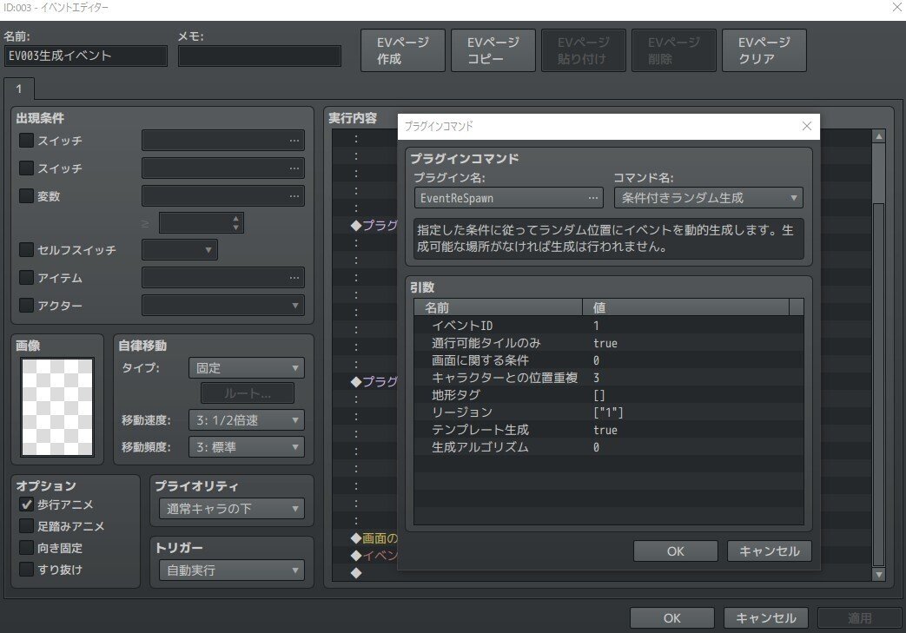Image resolution: width=906 pixels, height=633 pixels.
Task: Click the EVページ作成 button
Action: (x=402, y=49)
